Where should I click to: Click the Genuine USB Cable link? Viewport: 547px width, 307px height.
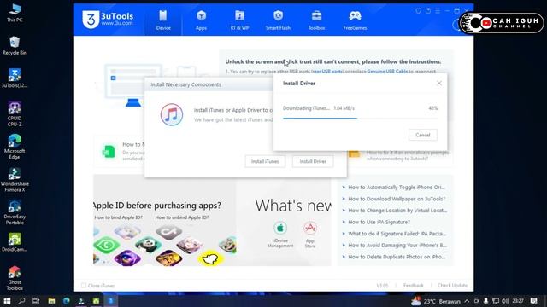click(x=387, y=72)
